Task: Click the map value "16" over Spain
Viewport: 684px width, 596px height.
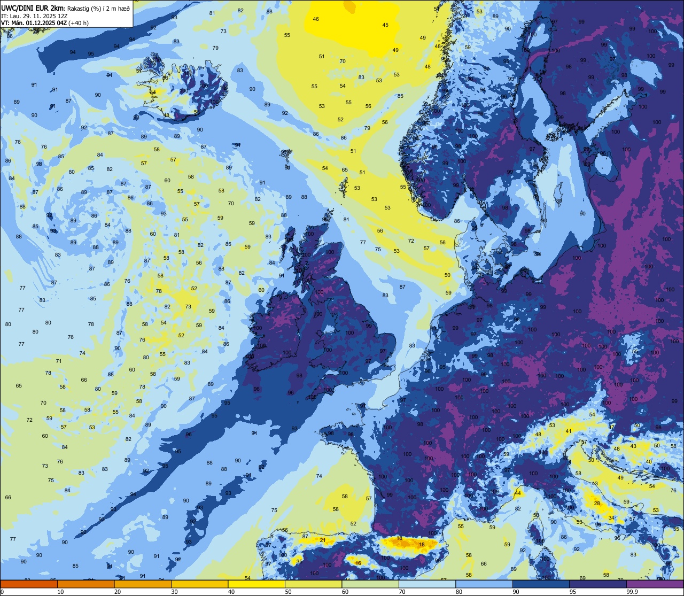Action: [358, 563]
